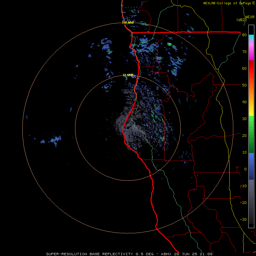Click the green band of the color bar

click(251, 134)
